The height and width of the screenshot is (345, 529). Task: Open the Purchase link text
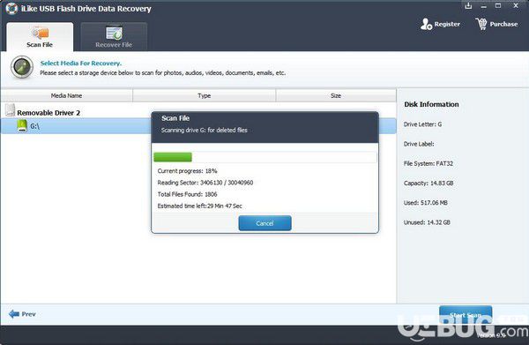pyautogui.click(x=503, y=25)
